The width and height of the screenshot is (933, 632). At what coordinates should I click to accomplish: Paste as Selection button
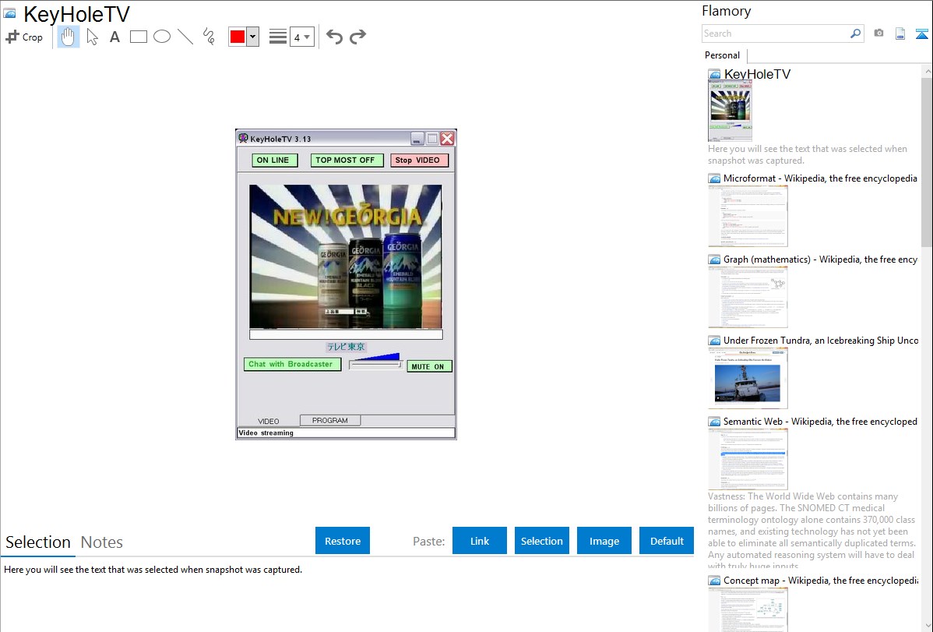pyautogui.click(x=542, y=541)
